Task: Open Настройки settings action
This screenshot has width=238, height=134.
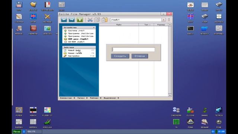Action: click(79, 56)
